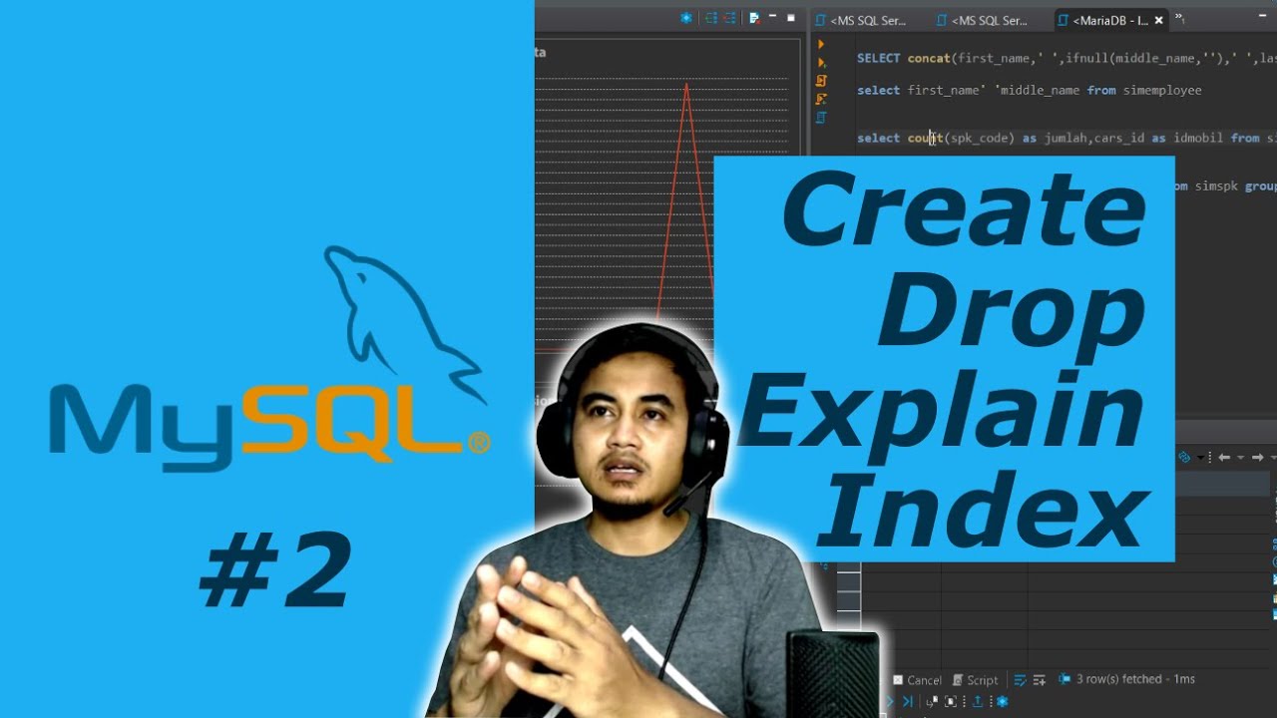
Task: Show hidden editor tabs list chevron
Action: 1179,18
